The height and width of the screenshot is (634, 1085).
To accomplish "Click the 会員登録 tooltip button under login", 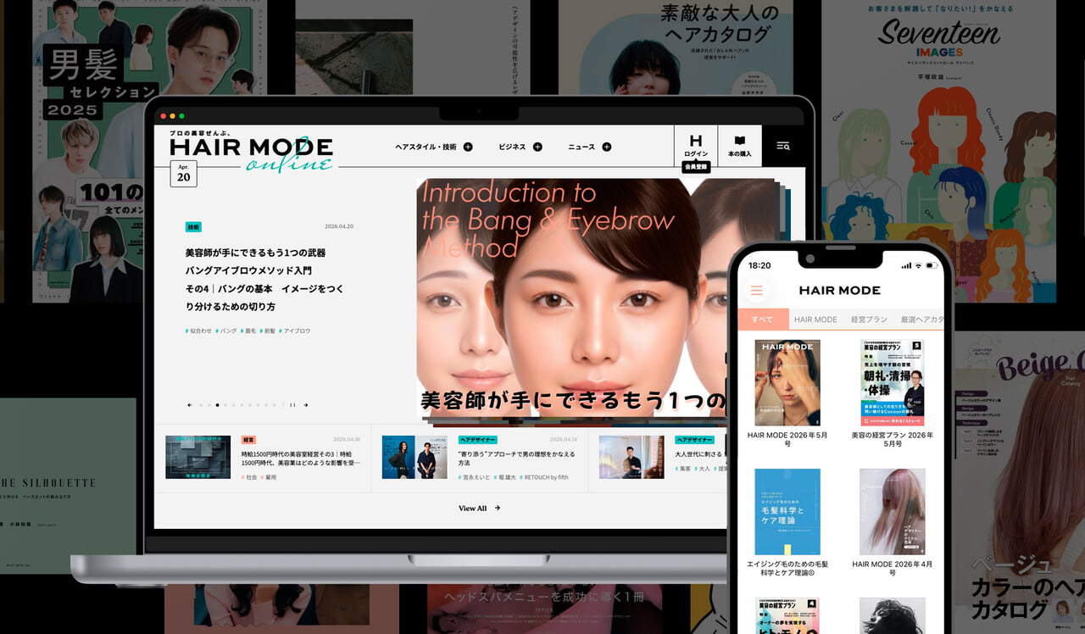I will coord(696,168).
